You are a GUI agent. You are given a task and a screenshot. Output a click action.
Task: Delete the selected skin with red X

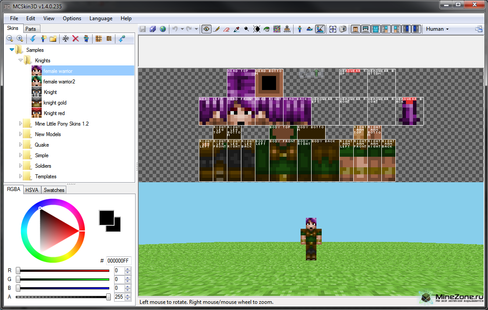[75, 39]
